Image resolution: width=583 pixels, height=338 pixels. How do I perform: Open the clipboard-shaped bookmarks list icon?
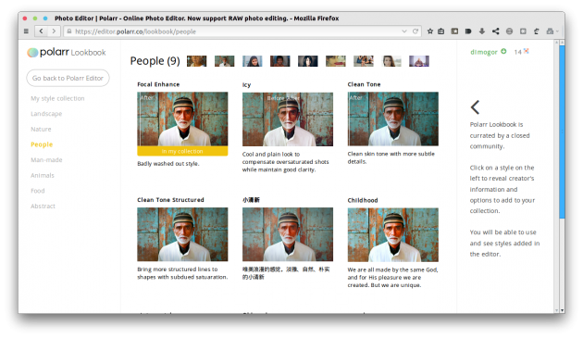click(441, 31)
